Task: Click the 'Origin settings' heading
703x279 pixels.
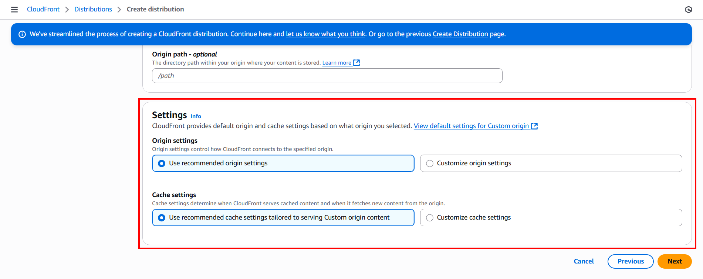Action: (x=175, y=141)
